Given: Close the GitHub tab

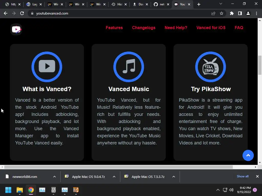Looking at the screenshot, I should coord(168,4).
